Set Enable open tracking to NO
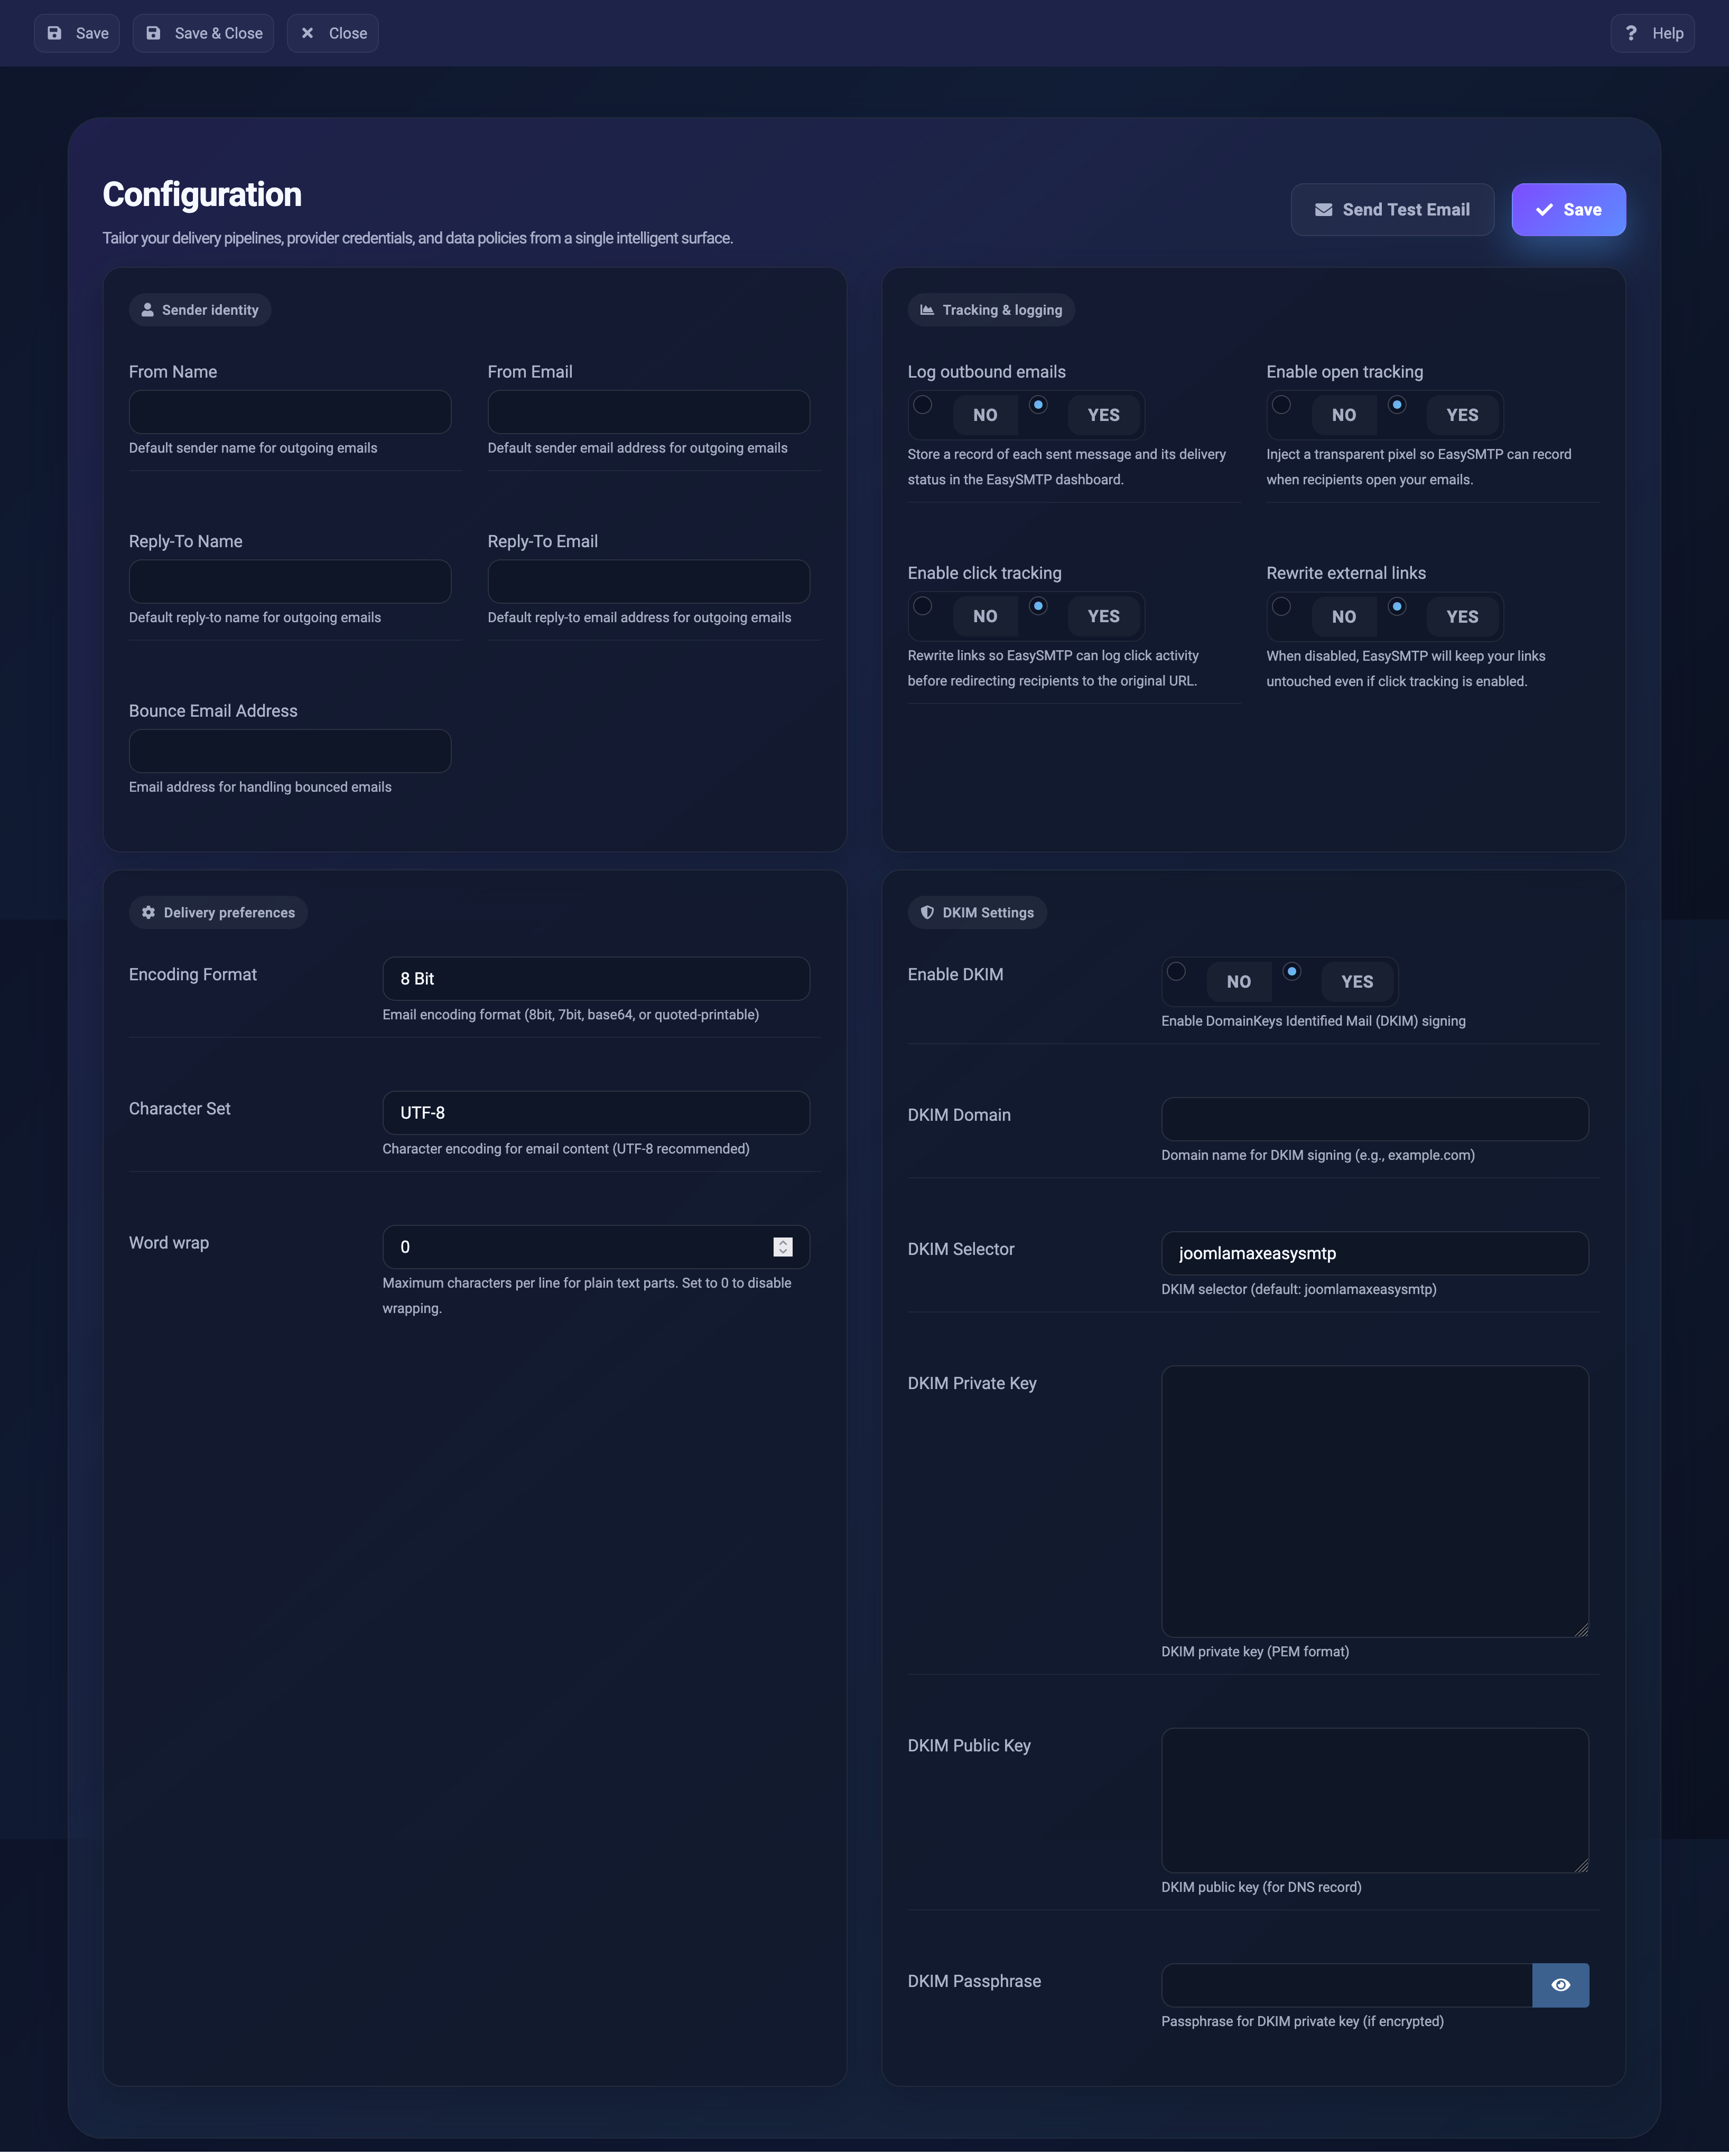Image resolution: width=1729 pixels, height=2156 pixels. [1343, 415]
